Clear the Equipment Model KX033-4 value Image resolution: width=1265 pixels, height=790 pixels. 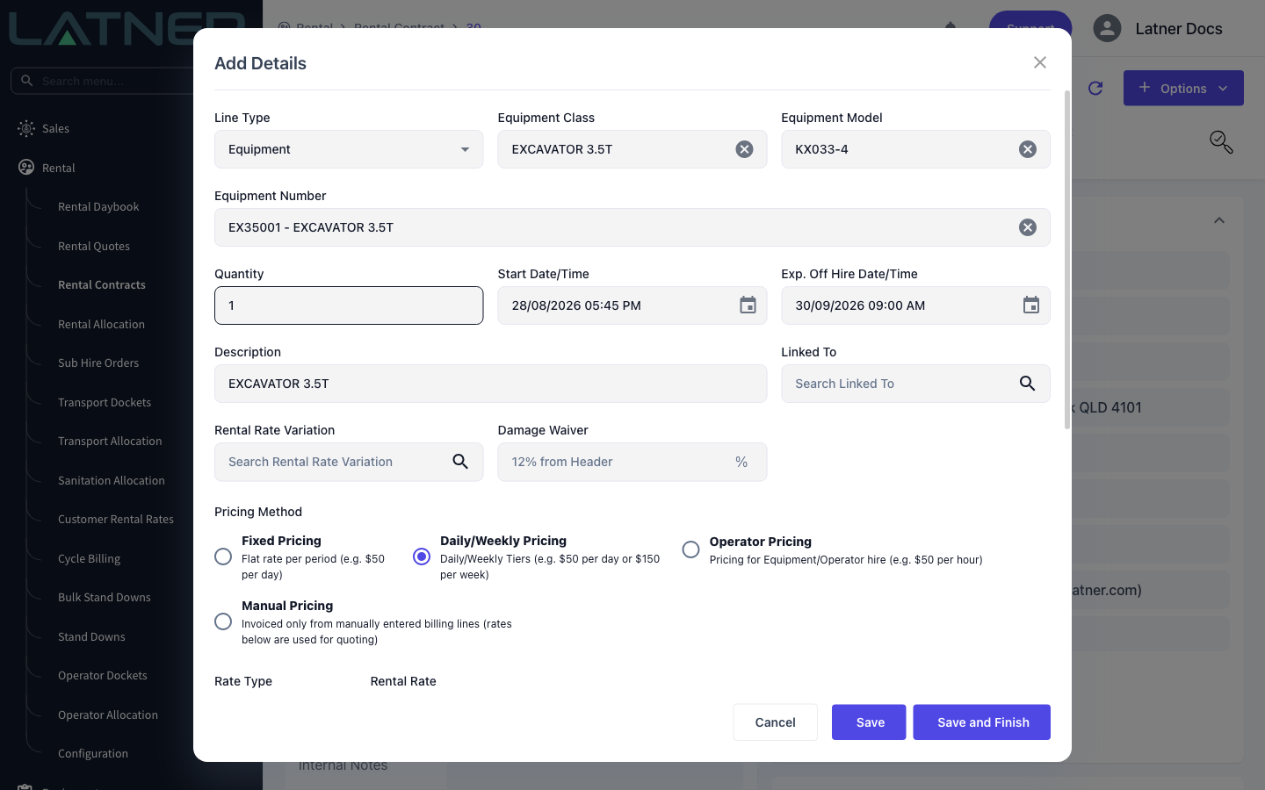1027,149
